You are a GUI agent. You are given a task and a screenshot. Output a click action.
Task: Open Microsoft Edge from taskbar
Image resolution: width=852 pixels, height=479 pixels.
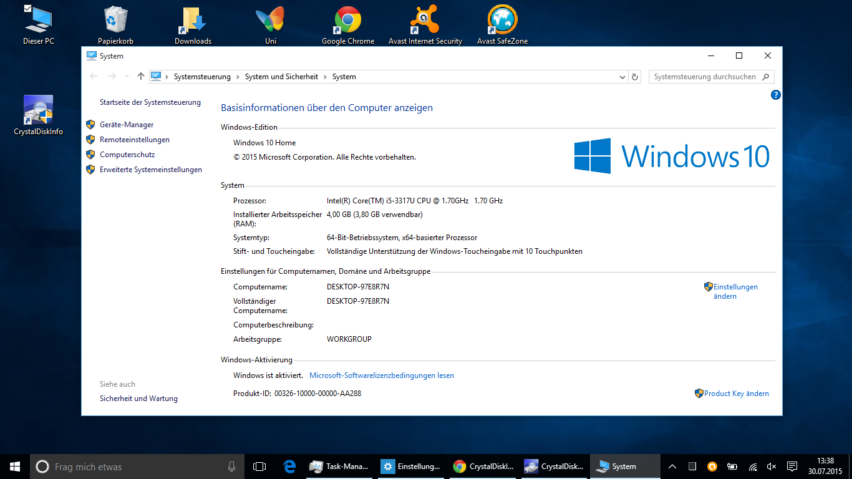(x=289, y=467)
